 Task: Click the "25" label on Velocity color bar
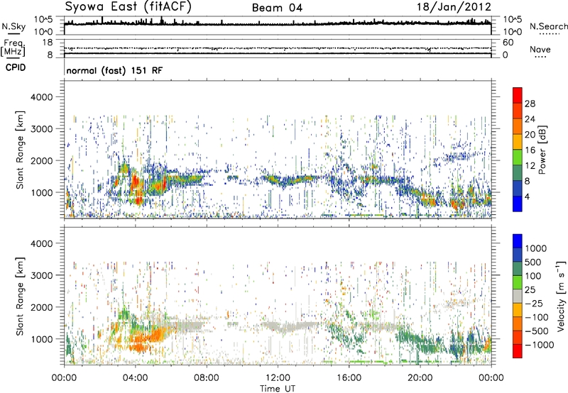point(530,290)
